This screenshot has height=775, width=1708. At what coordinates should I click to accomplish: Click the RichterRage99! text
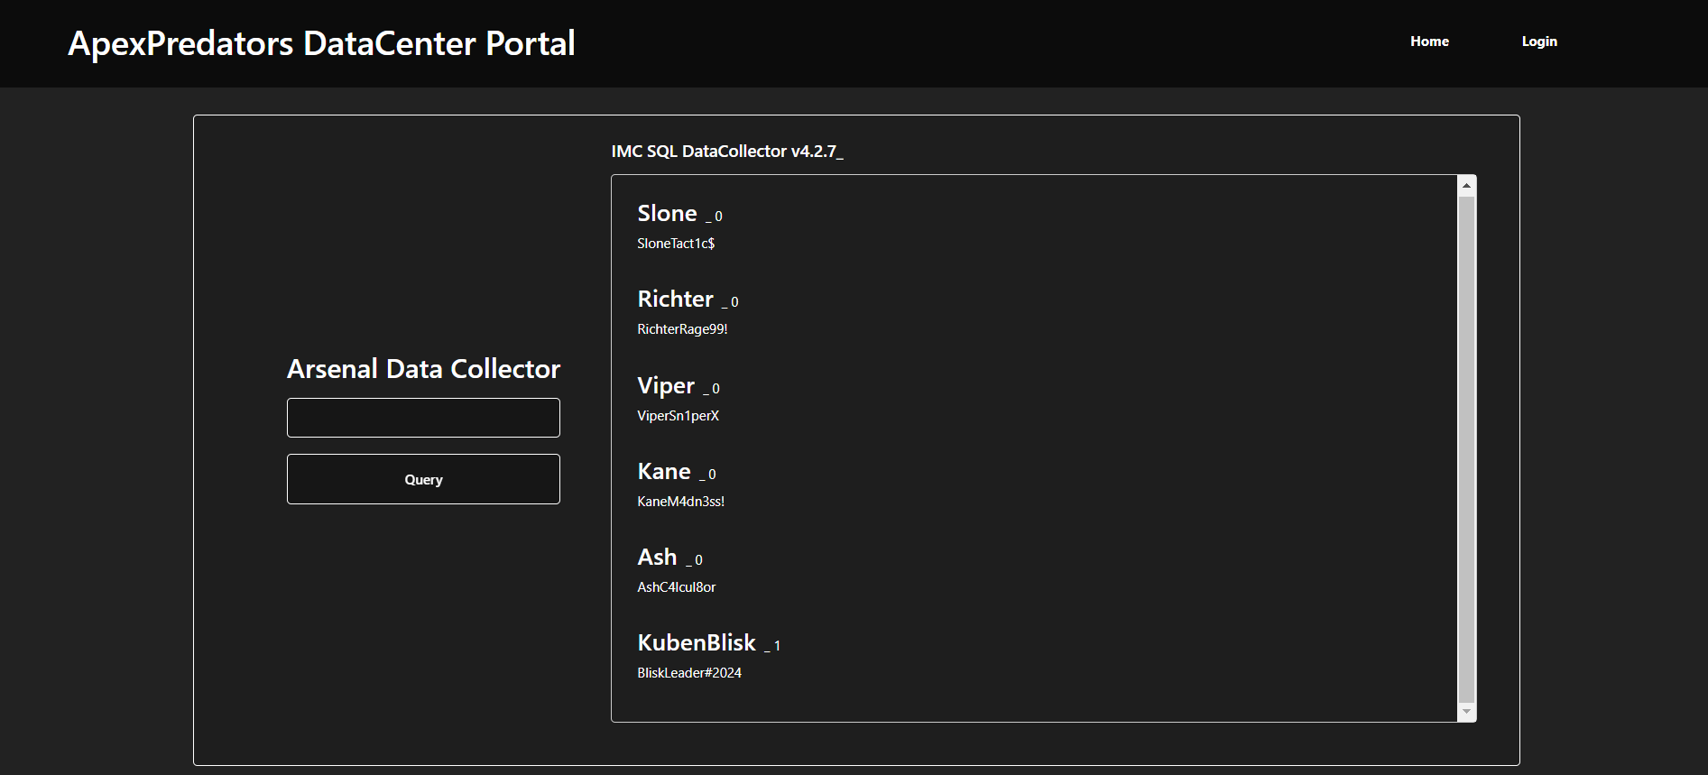point(682,329)
